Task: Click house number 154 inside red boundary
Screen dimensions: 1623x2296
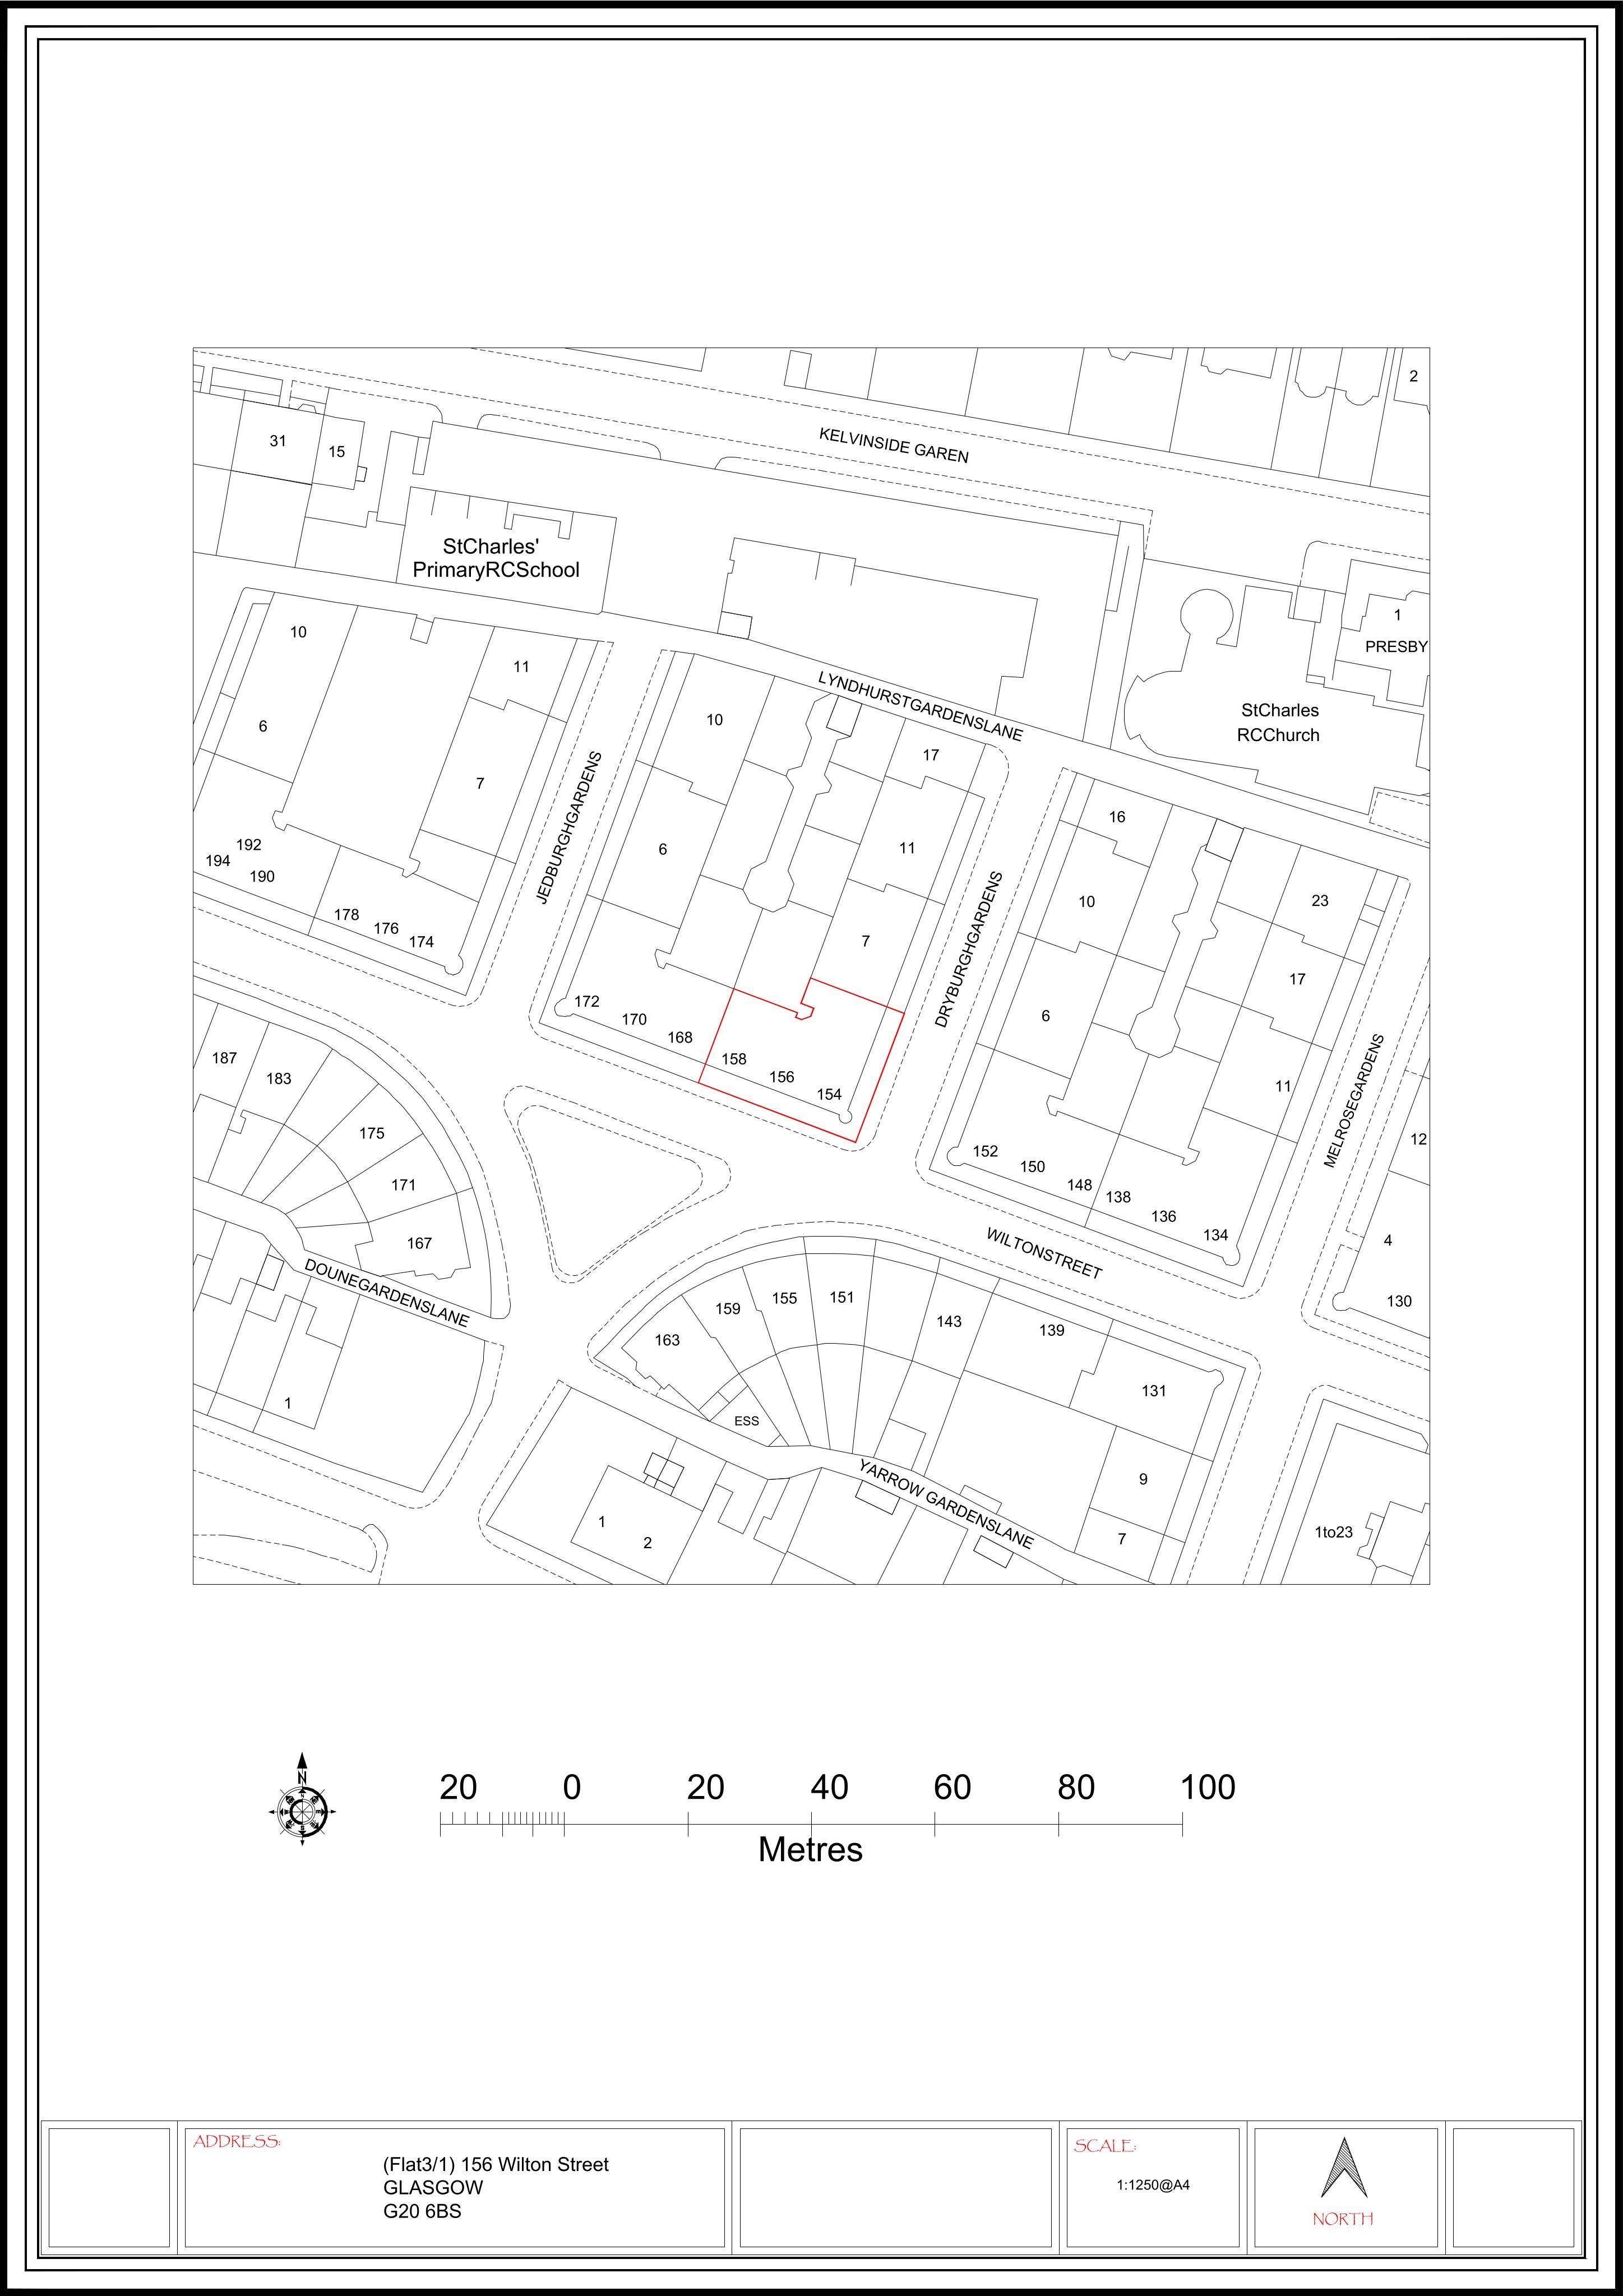Action: (x=829, y=1094)
